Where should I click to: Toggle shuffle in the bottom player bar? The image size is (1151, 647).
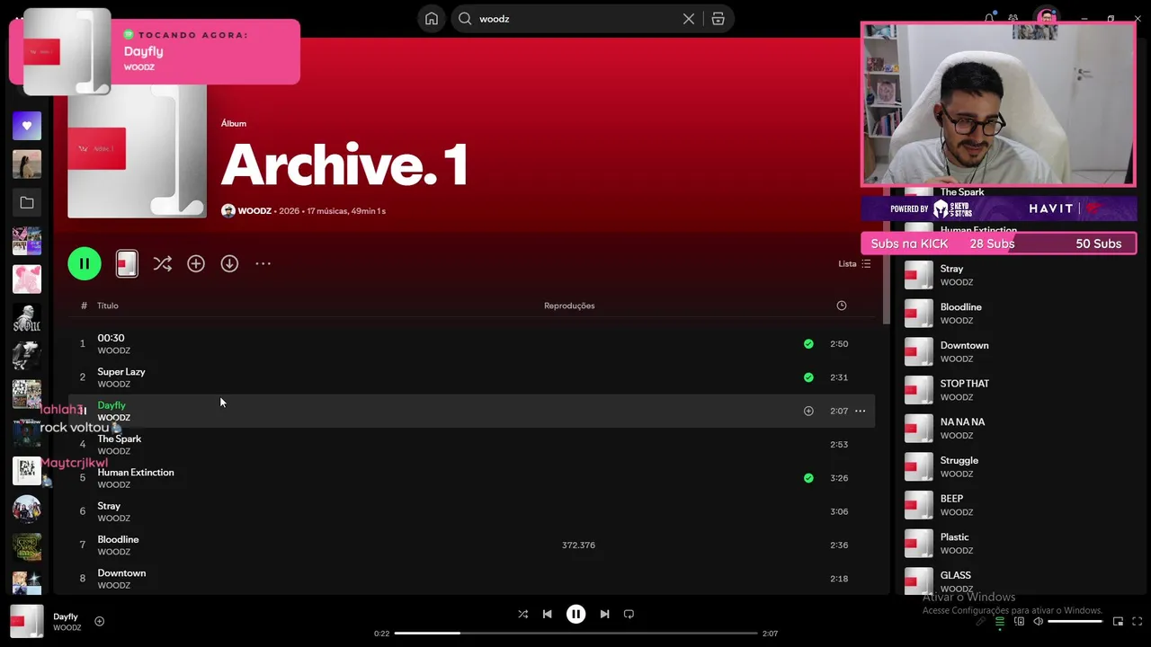pos(522,614)
